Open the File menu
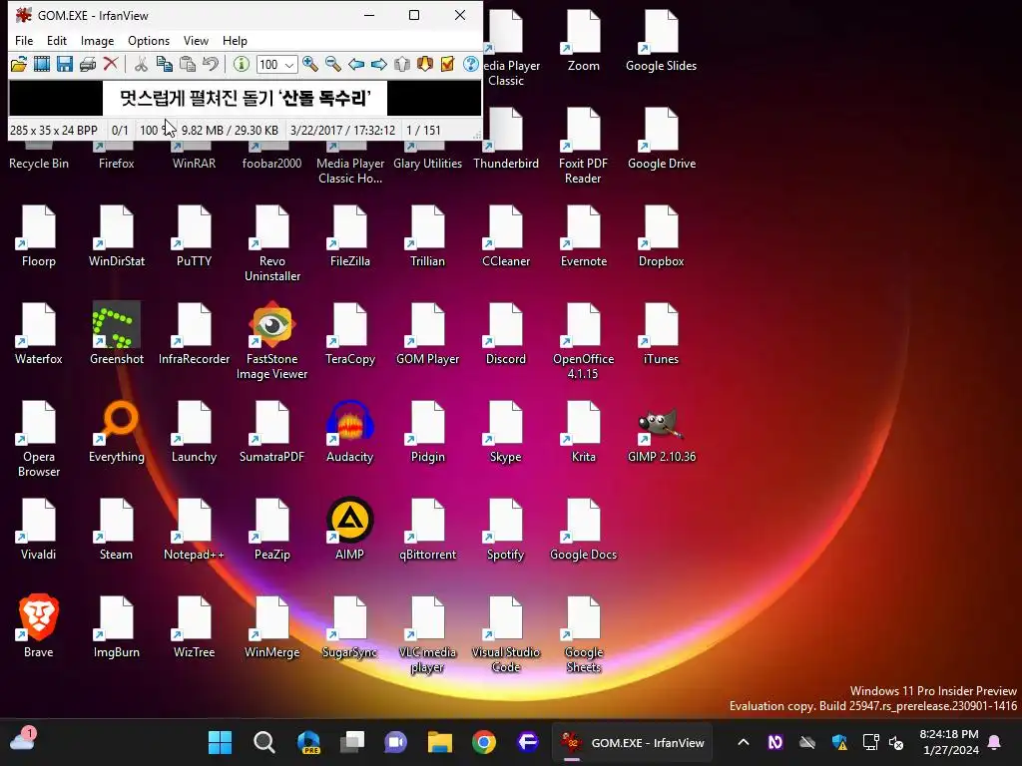The width and height of the screenshot is (1022, 766). point(24,40)
